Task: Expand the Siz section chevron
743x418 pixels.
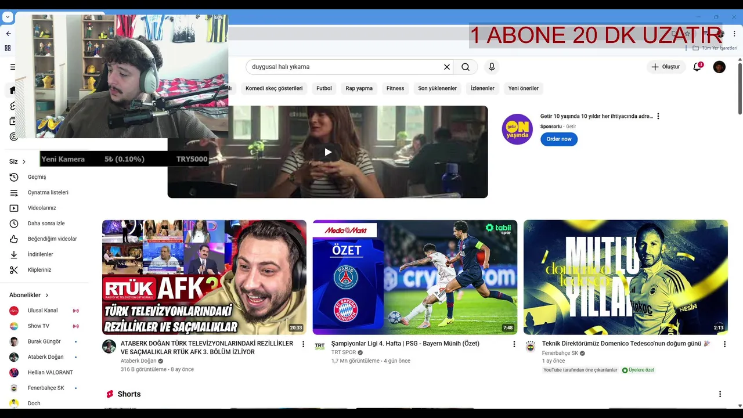Action: [24, 162]
